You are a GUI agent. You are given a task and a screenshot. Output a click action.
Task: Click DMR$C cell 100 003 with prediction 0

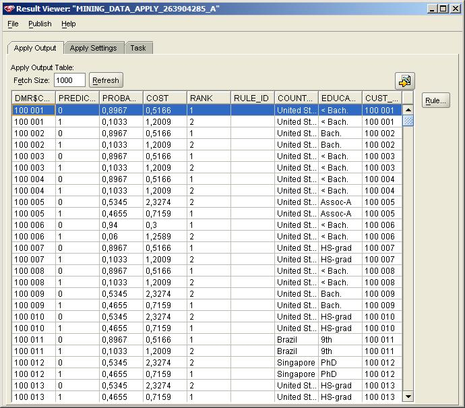point(34,156)
